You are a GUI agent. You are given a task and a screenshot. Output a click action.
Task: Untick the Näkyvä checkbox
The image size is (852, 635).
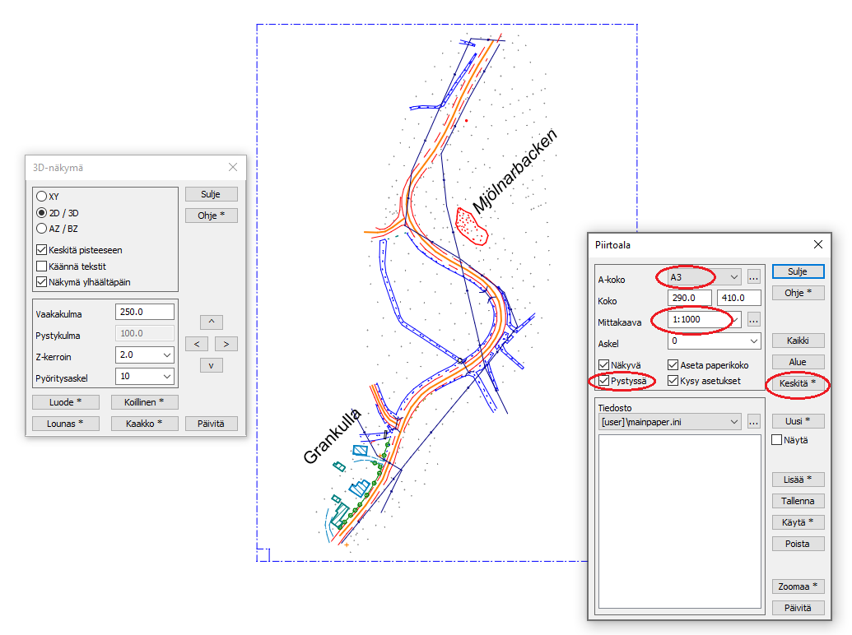(604, 365)
